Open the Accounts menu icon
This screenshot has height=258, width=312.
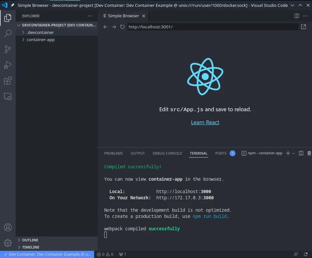[8, 227]
